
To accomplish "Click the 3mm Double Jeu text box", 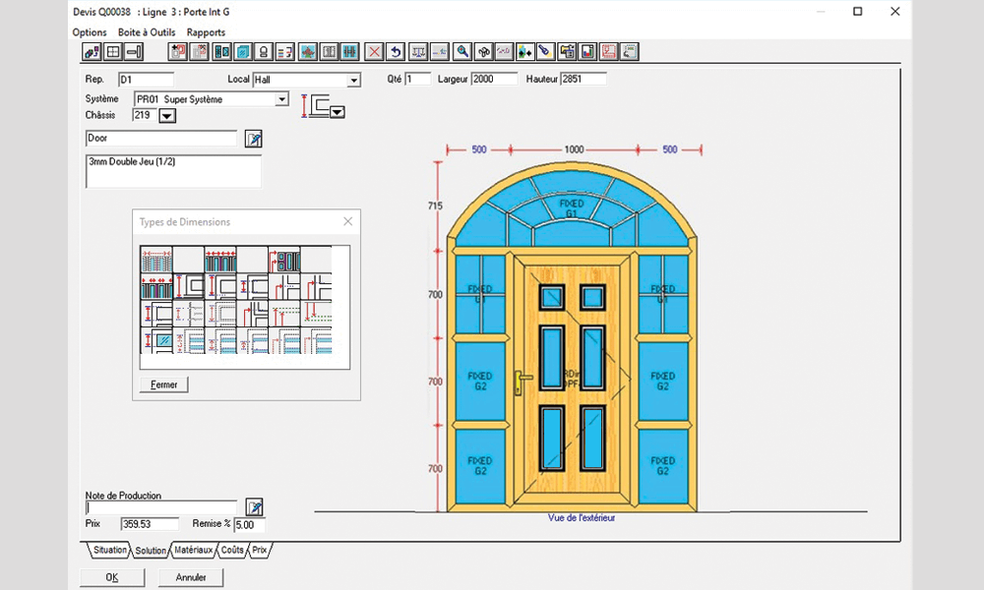I will [173, 171].
